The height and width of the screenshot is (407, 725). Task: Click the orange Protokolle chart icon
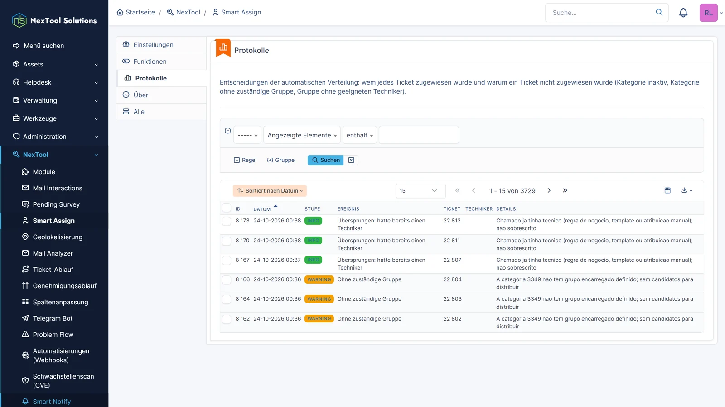click(223, 47)
